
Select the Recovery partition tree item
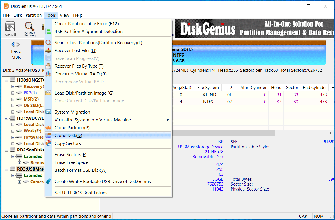34,86
